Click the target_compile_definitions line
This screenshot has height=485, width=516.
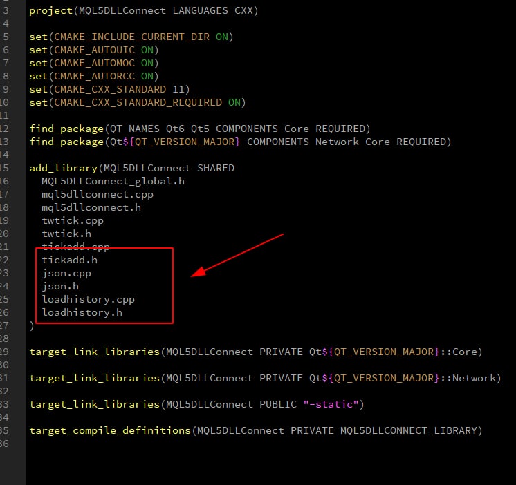(256, 431)
